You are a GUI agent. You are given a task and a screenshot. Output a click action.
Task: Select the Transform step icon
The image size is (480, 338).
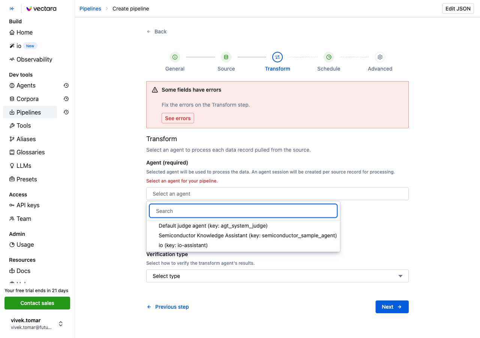277,57
